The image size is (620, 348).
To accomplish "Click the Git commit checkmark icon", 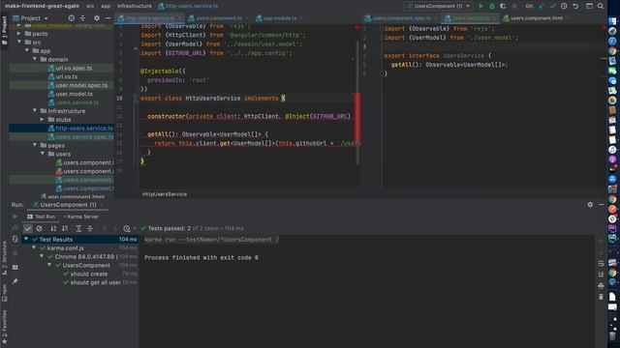I will (553, 7).
